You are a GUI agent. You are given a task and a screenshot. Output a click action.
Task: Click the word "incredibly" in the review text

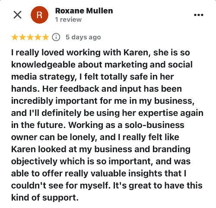(32, 101)
